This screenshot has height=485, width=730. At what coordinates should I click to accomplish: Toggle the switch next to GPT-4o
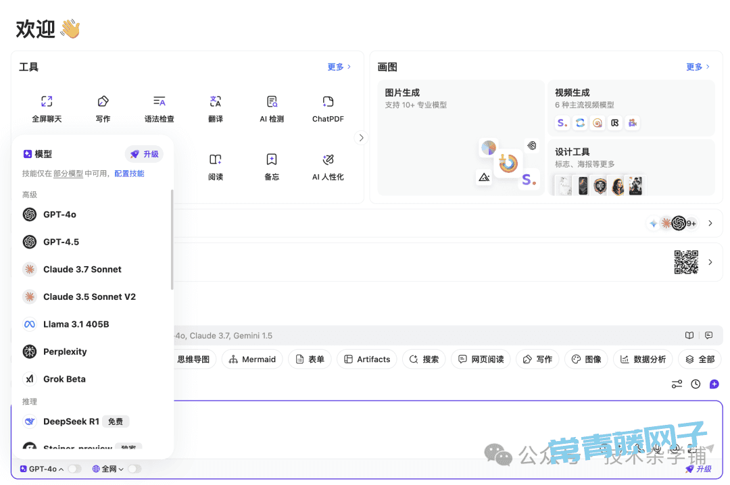point(74,469)
